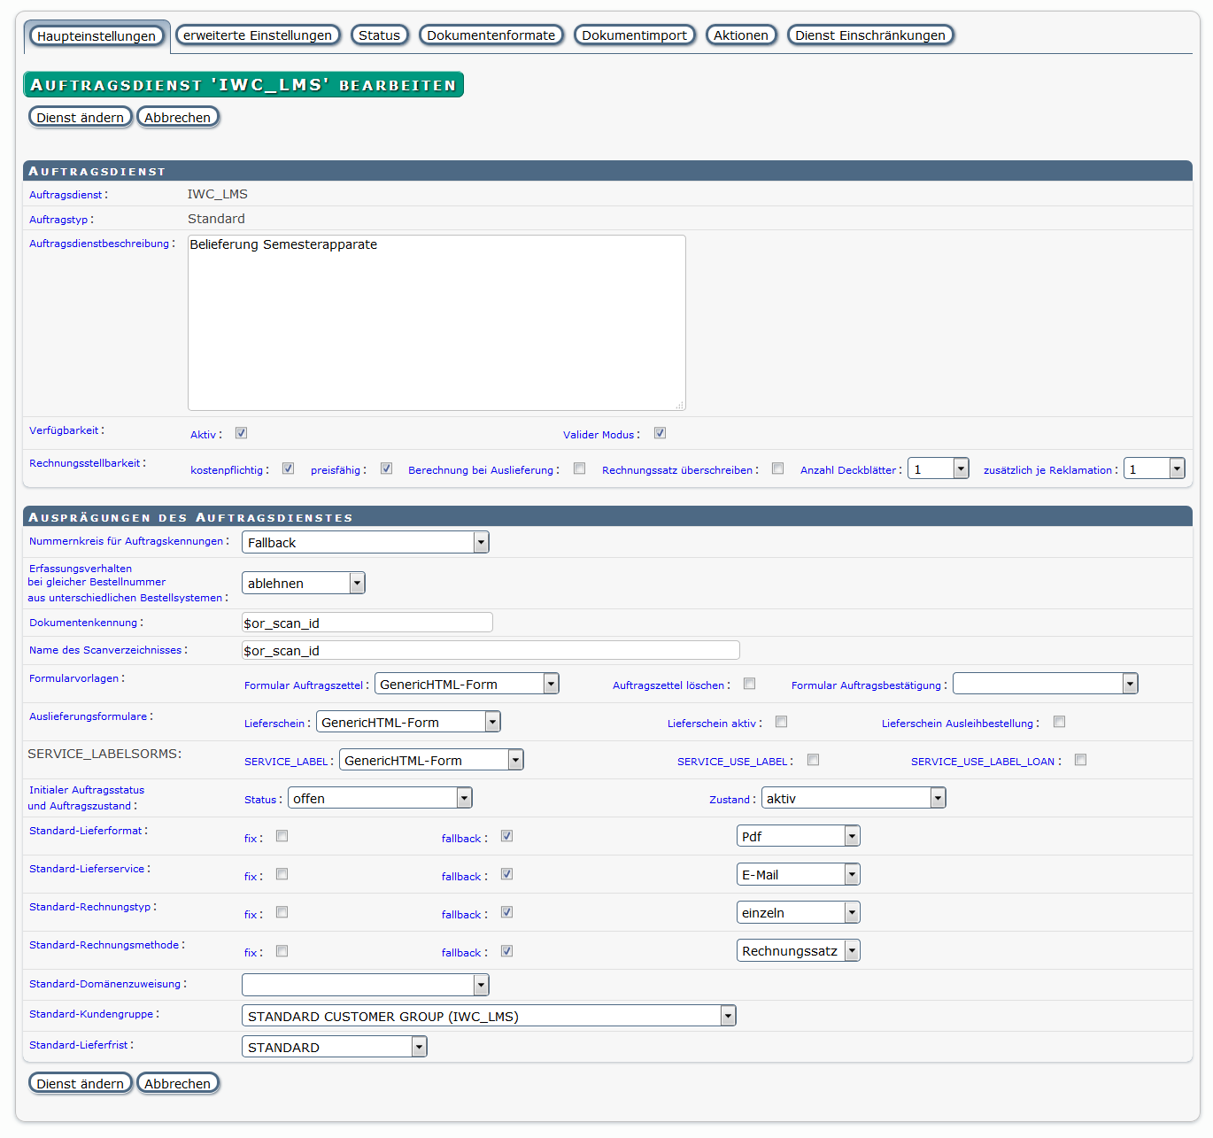Image resolution: width=1213 pixels, height=1138 pixels.
Task: Open SERVICE_LABEL form dropdown
Action: tap(431, 760)
